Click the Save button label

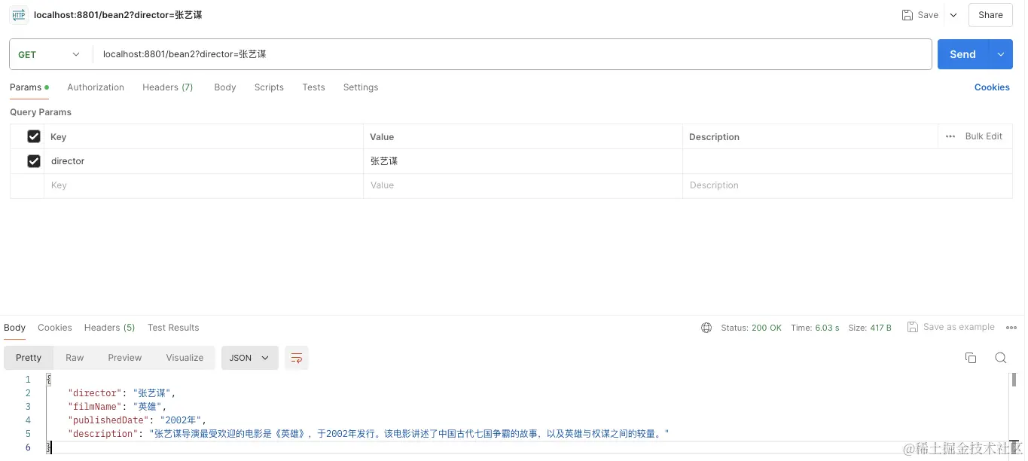tap(928, 15)
